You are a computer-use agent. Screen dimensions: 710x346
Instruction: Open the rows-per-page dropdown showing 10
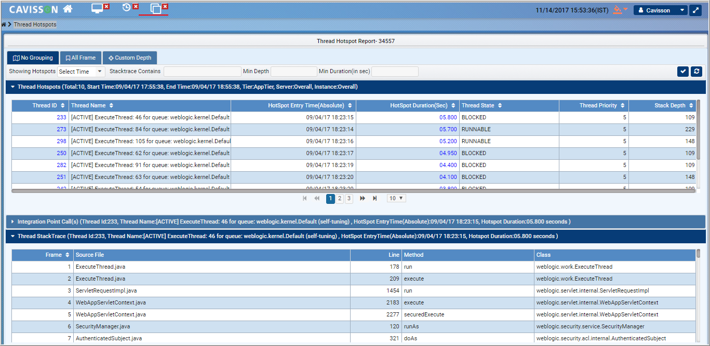click(x=396, y=198)
